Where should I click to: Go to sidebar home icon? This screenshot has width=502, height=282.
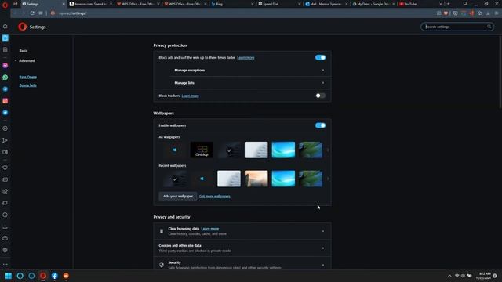tap(5, 26)
